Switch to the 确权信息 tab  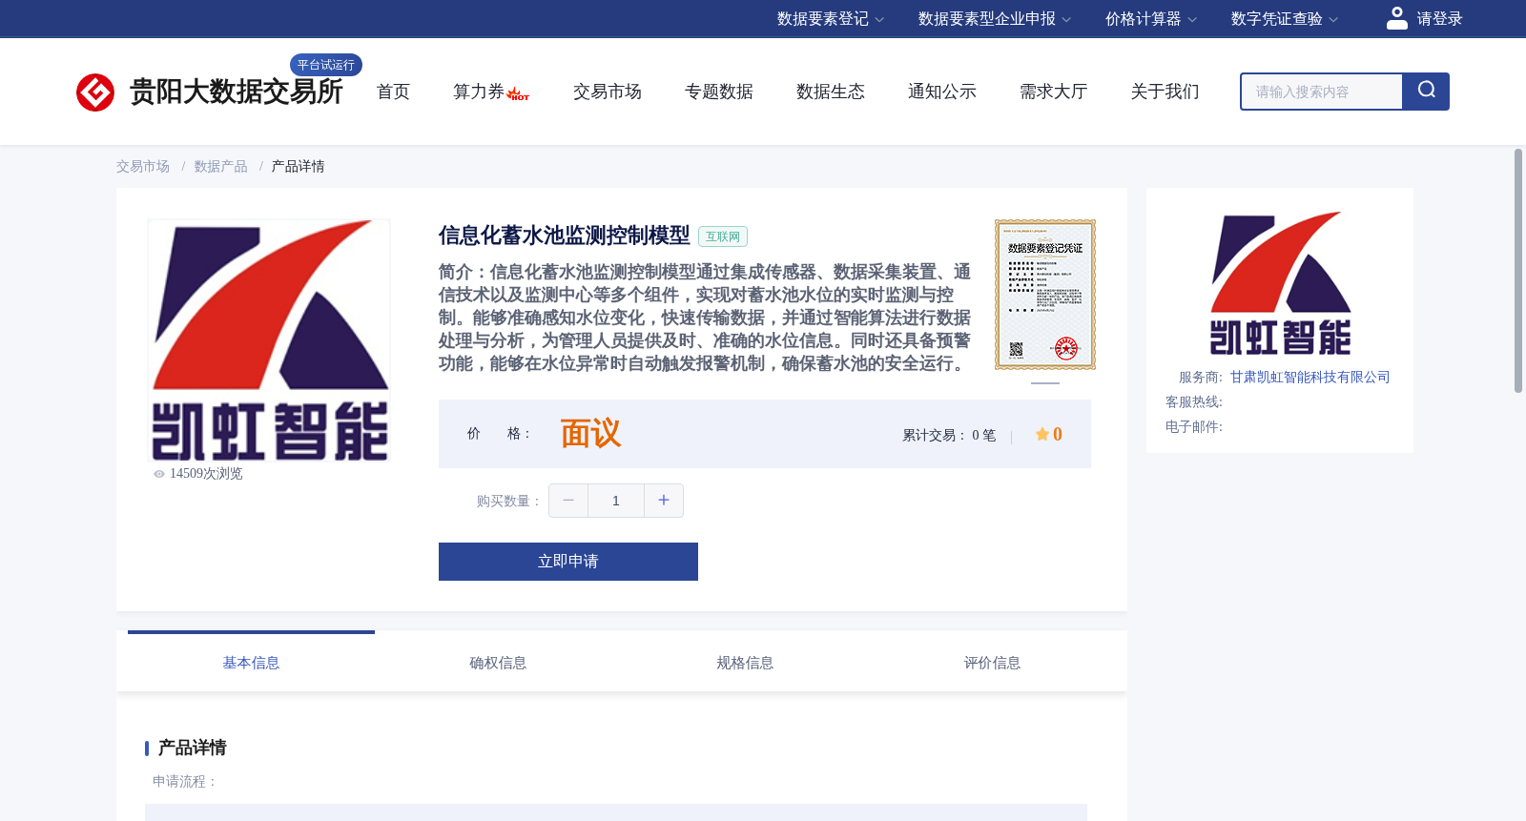pyautogui.click(x=498, y=663)
